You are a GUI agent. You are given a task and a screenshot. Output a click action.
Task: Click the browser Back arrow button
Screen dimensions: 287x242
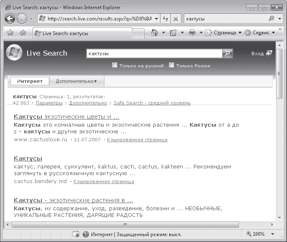(x=10, y=19)
